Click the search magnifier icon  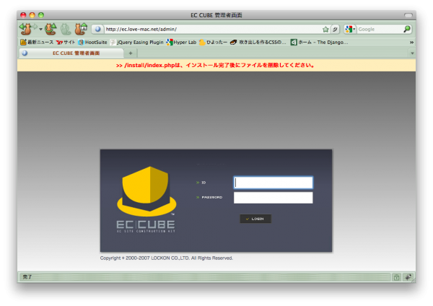click(x=407, y=29)
